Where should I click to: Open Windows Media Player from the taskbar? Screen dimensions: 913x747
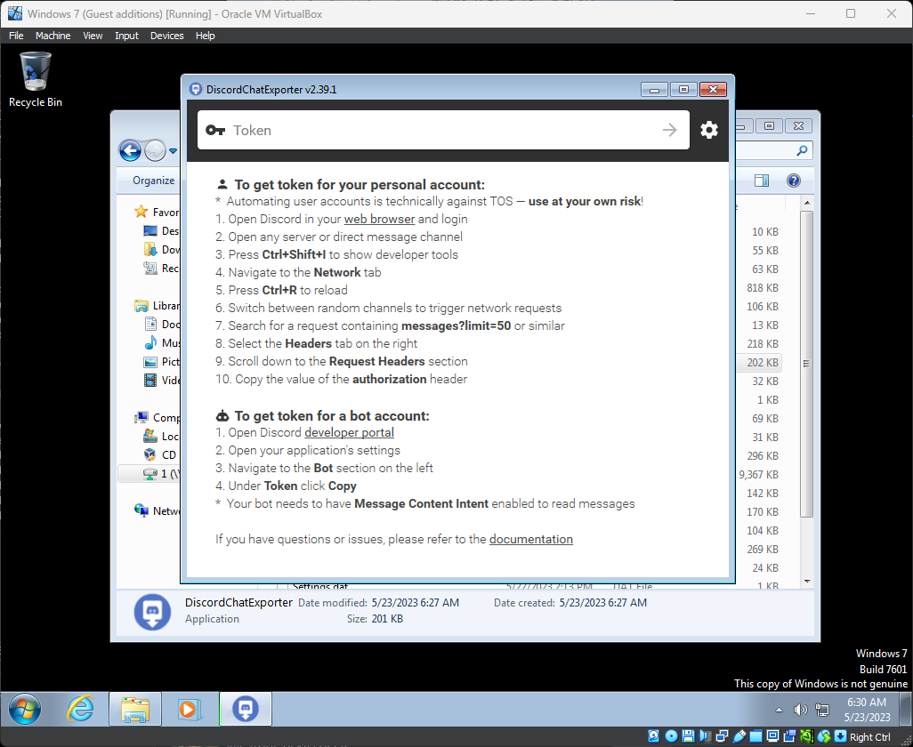click(190, 709)
